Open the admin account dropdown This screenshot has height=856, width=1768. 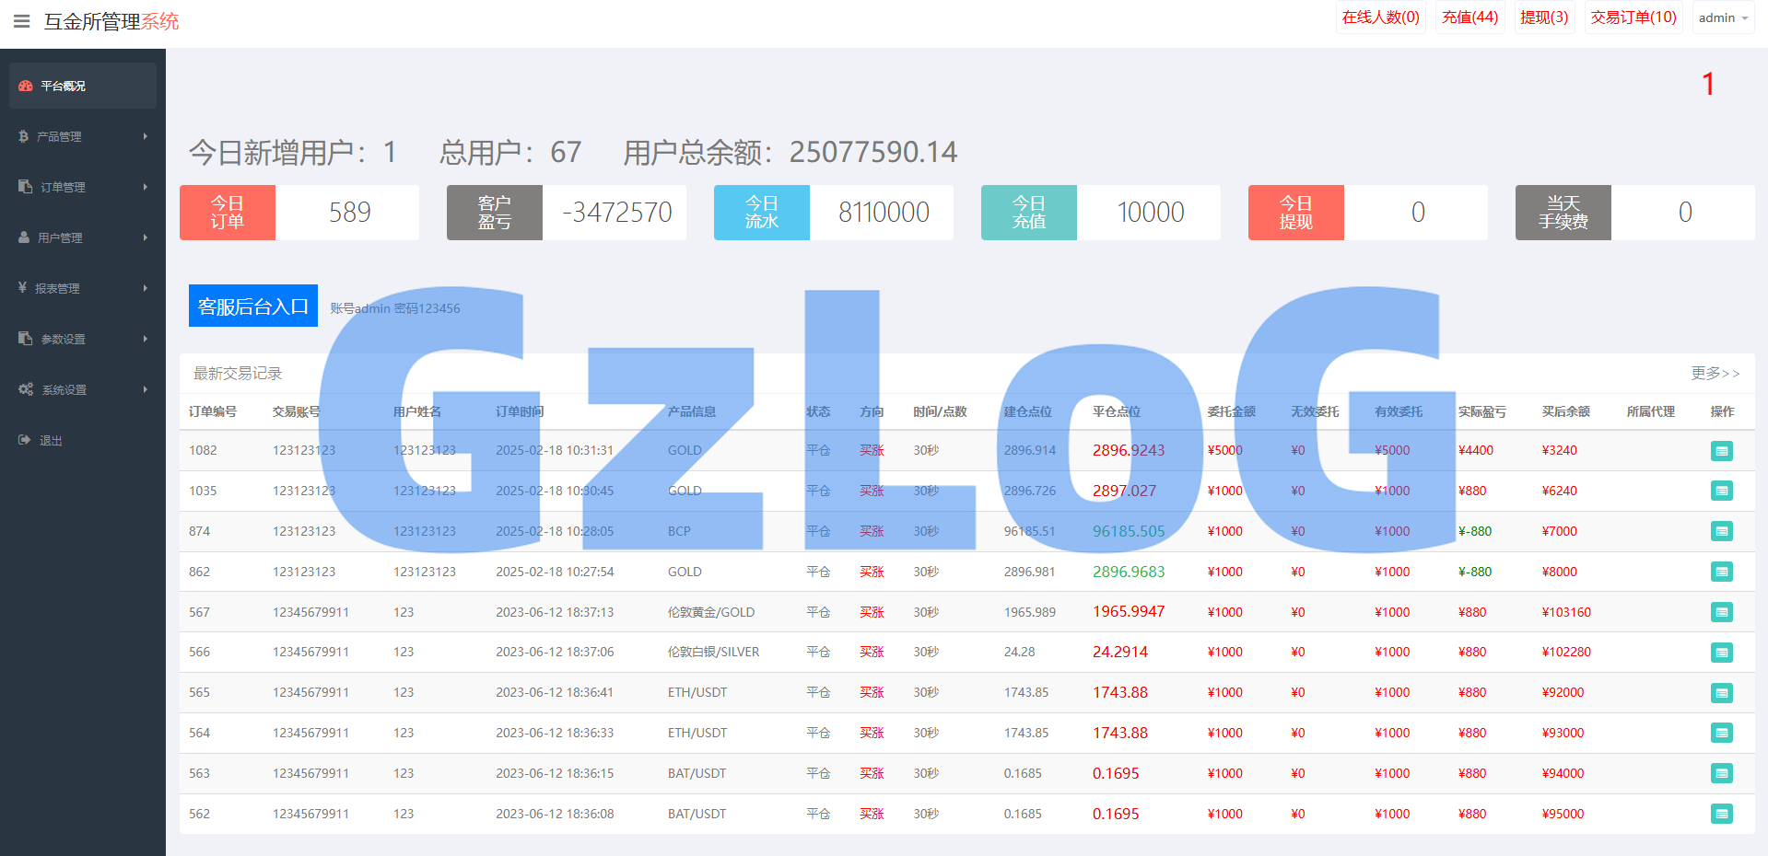pos(1722,18)
